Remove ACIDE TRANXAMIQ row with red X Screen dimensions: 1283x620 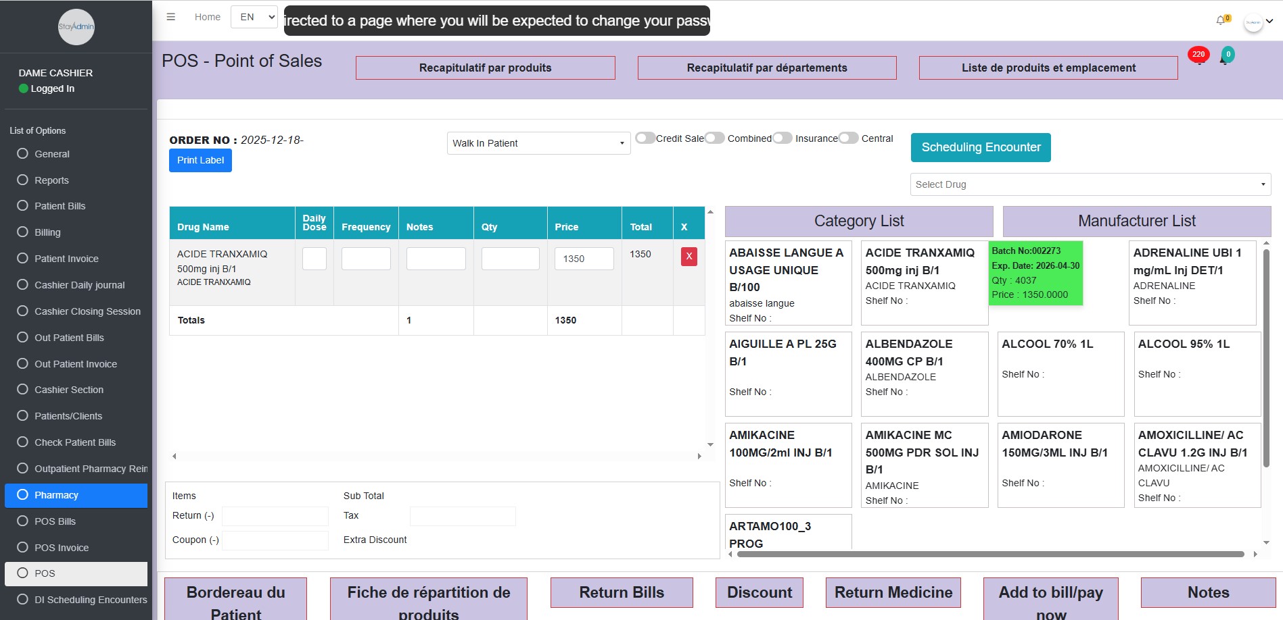pos(689,257)
